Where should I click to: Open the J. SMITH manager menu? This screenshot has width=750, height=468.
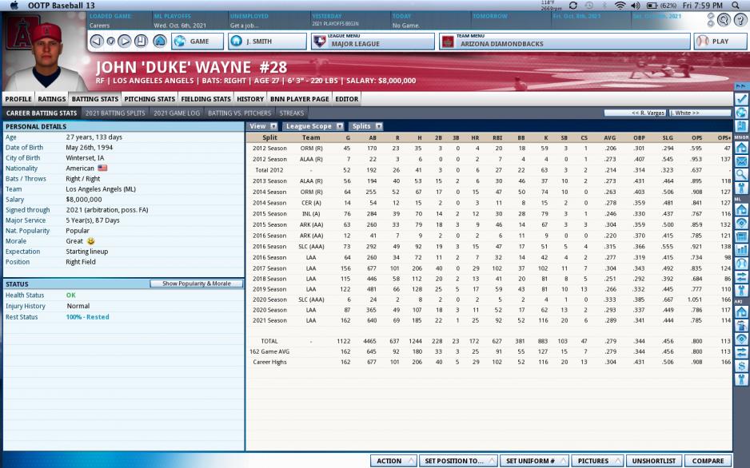(267, 41)
